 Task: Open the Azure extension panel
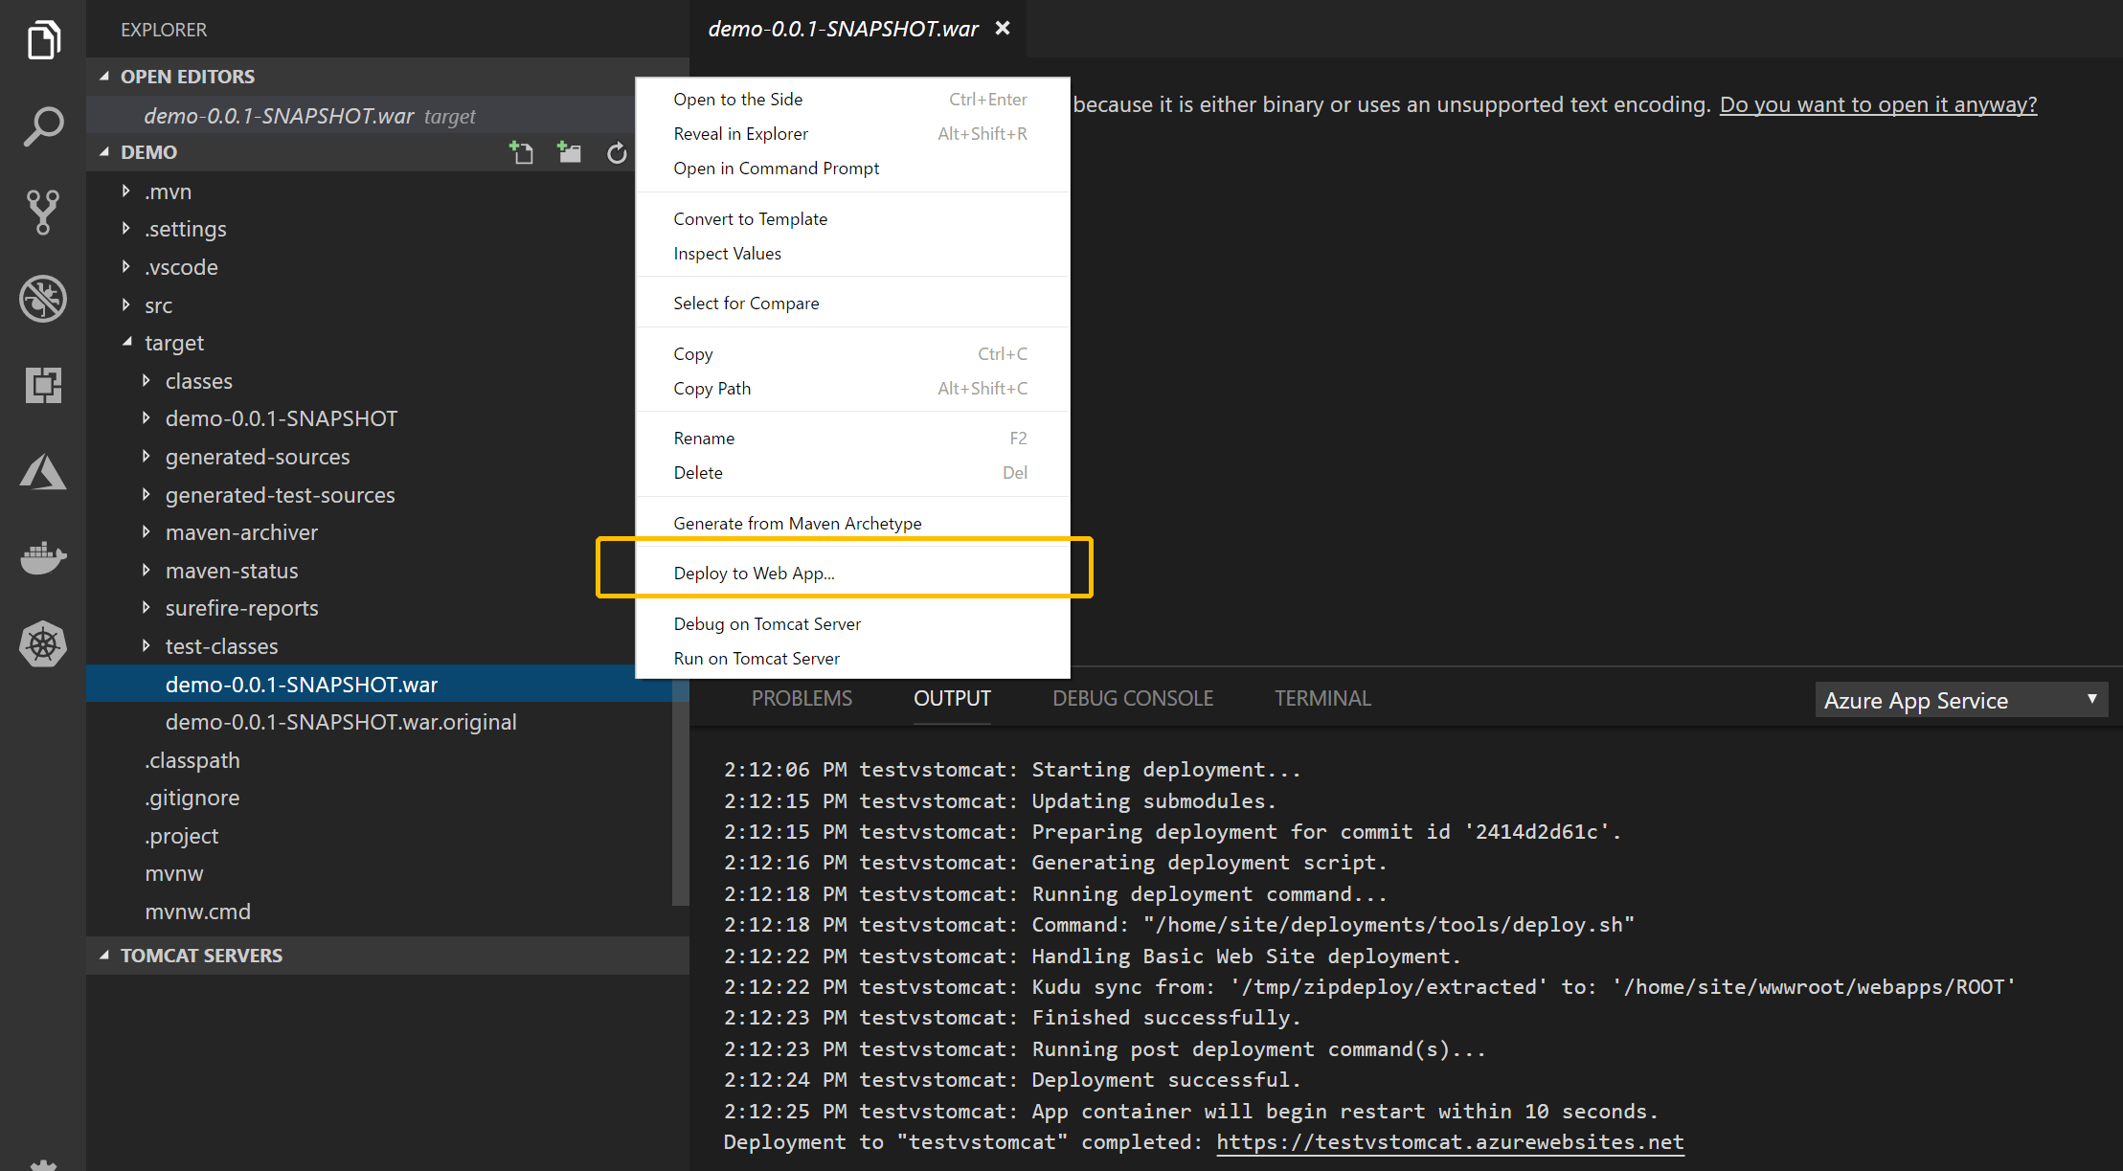[42, 471]
